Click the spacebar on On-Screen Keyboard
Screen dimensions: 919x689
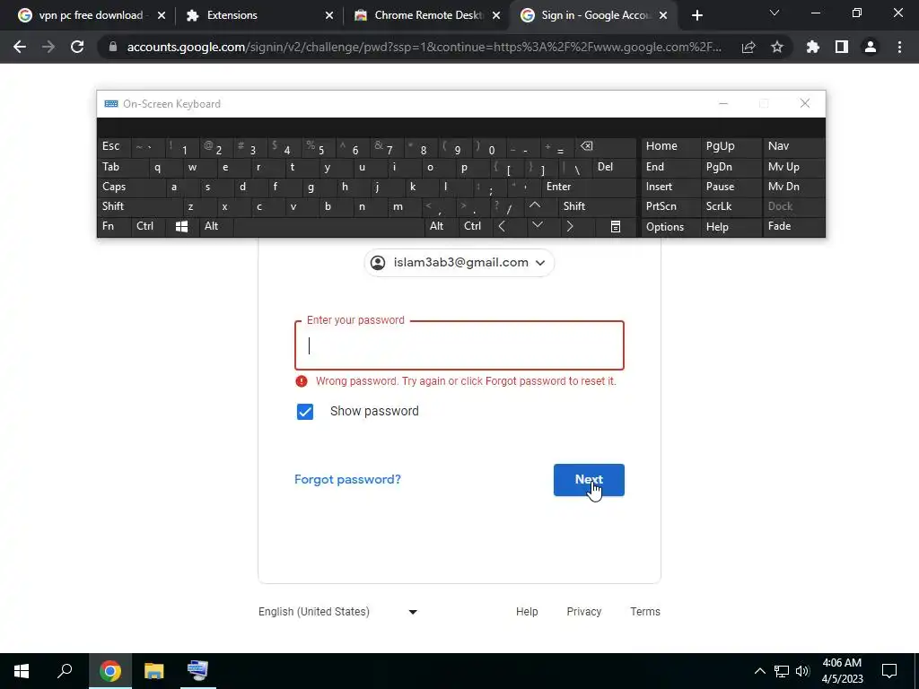click(x=328, y=227)
